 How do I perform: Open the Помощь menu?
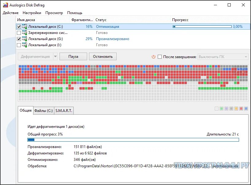pos(75,13)
